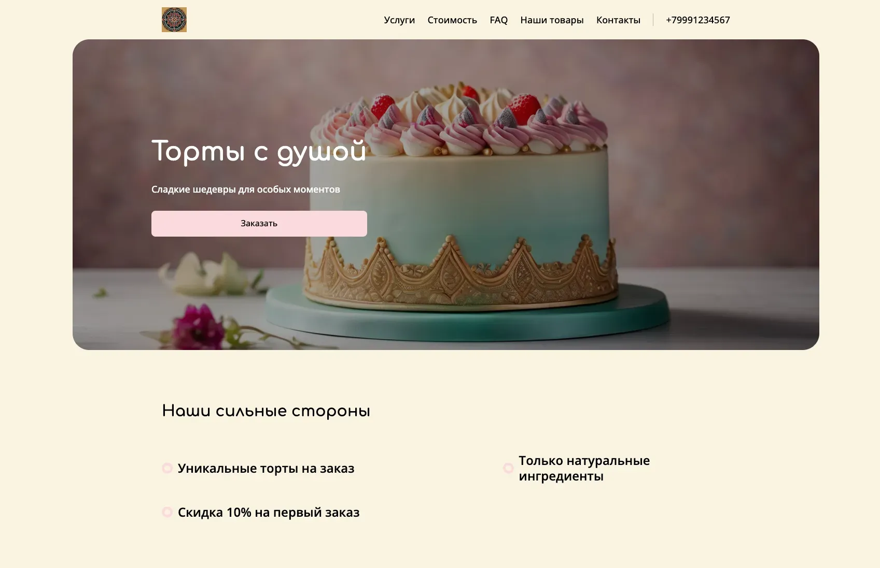880x568 pixels.
Task: Click the pink bullet beside Только натуральные ингредиенты
Action: pos(508,468)
